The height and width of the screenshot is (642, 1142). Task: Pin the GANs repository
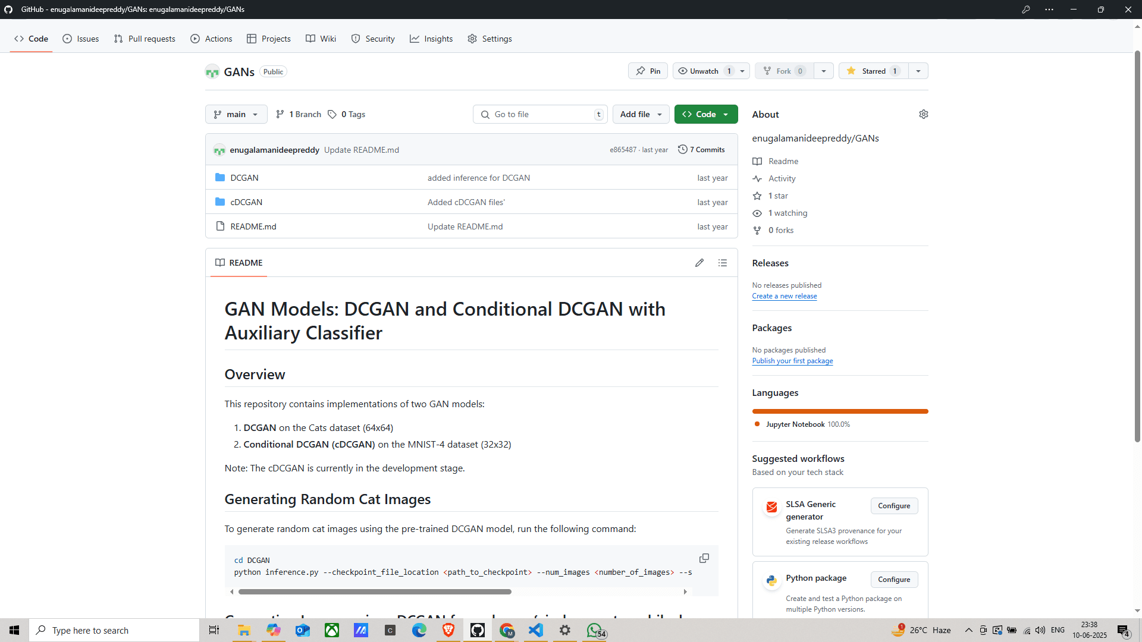coord(648,71)
